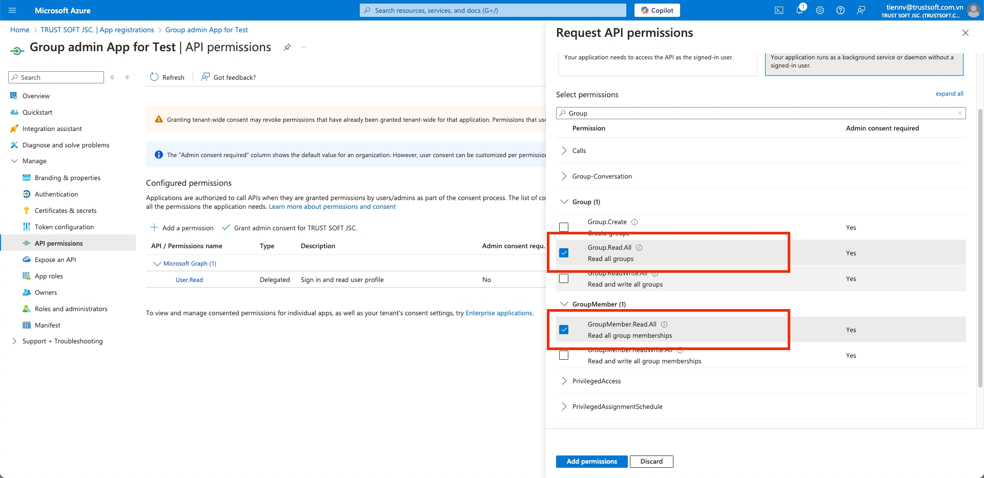Open Cloud Shell icon in top bar
984x478 pixels.
pos(779,10)
